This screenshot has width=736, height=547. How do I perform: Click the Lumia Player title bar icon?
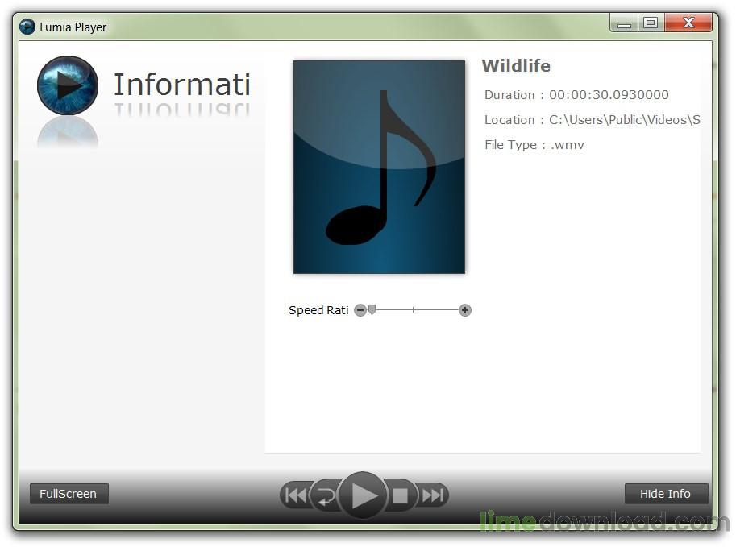pos(27,27)
